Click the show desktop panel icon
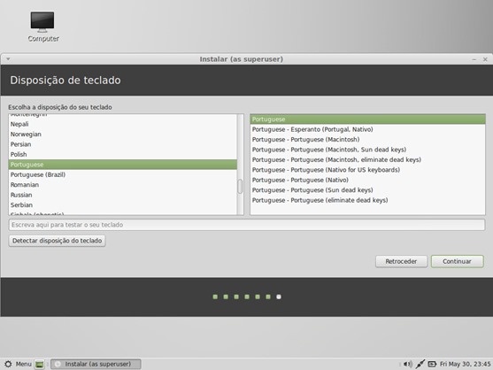The height and width of the screenshot is (370, 493). click(40, 364)
